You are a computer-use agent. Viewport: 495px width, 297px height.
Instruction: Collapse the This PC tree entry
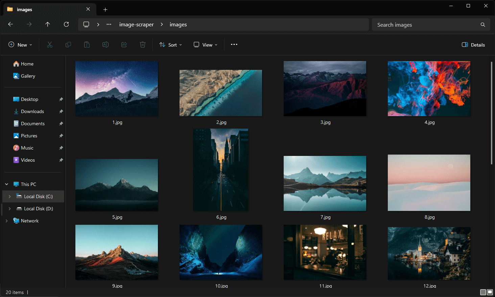pyautogui.click(x=6, y=184)
